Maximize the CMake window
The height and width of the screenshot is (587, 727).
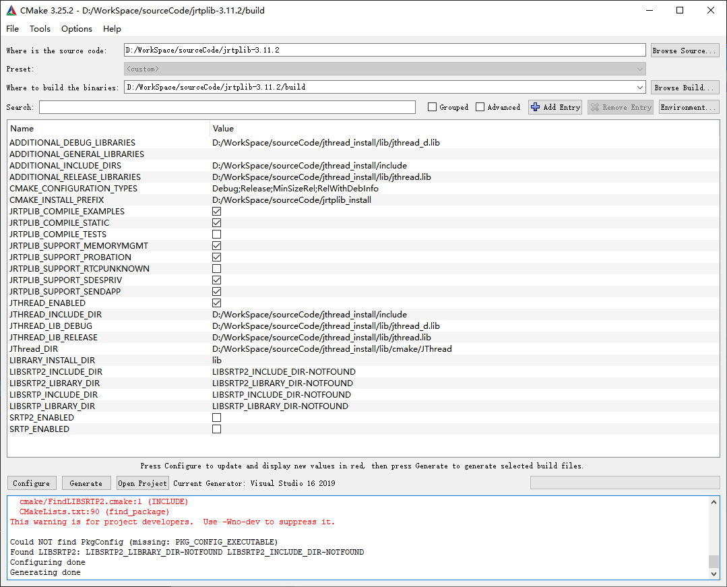[x=680, y=10]
